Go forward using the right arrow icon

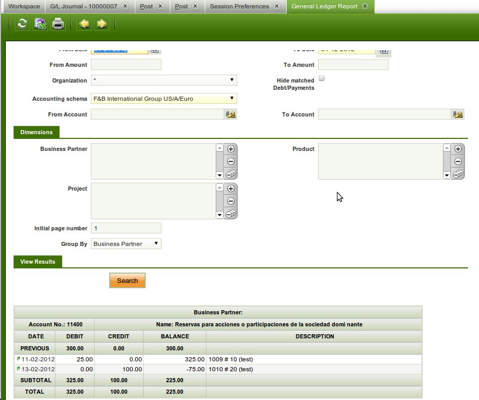[x=102, y=23]
